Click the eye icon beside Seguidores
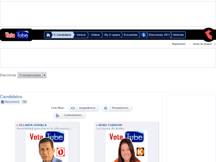Image resolution: width=216 pixels, height=162 pixels. tap(73, 108)
